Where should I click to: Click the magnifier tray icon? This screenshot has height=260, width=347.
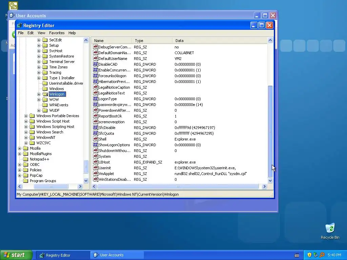[x=322, y=255]
